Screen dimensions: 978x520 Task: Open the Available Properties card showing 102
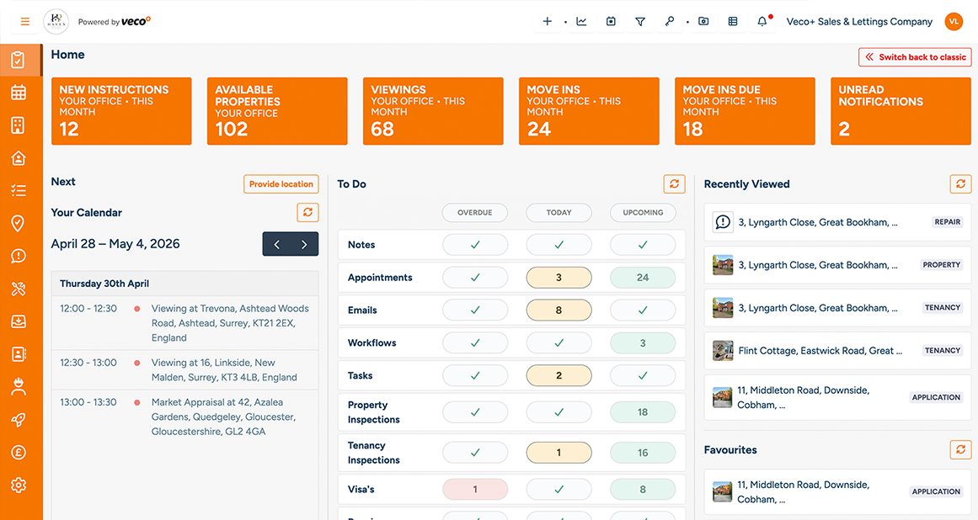[277, 111]
